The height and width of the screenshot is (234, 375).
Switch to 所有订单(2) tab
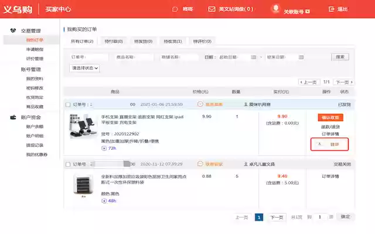coord(82,42)
